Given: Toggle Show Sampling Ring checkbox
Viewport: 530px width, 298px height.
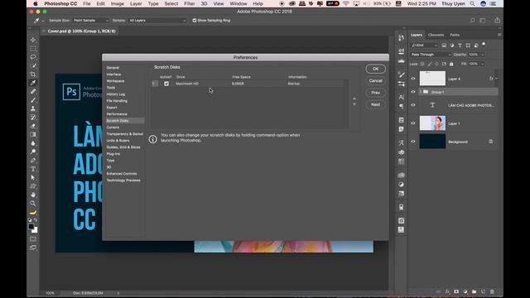Looking at the screenshot, I should pos(195,21).
